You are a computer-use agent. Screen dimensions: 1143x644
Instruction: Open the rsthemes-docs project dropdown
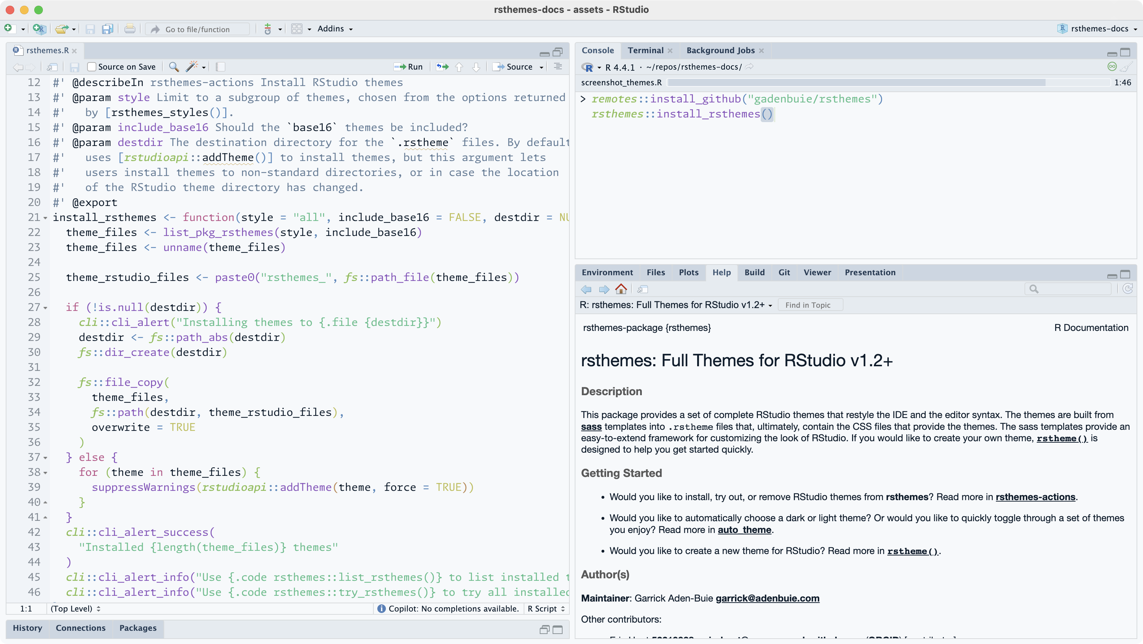[x=1099, y=29]
